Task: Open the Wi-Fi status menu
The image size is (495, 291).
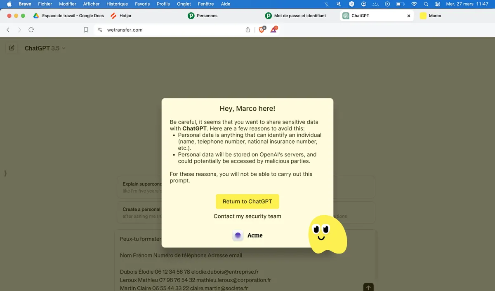Action: [414, 4]
